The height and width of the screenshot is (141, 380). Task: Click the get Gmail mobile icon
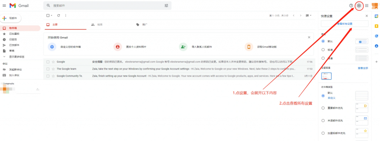pos(249,47)
